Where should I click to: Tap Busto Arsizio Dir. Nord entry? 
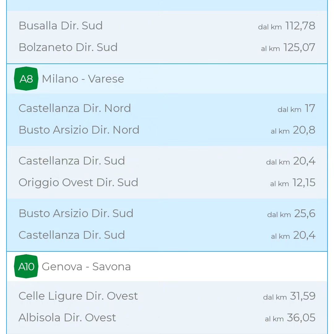coord(79,130)
